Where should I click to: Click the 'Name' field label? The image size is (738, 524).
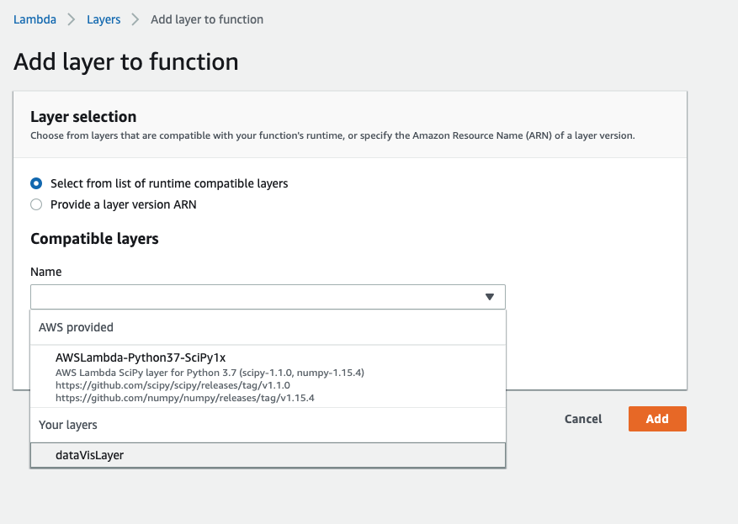[46, 272]
